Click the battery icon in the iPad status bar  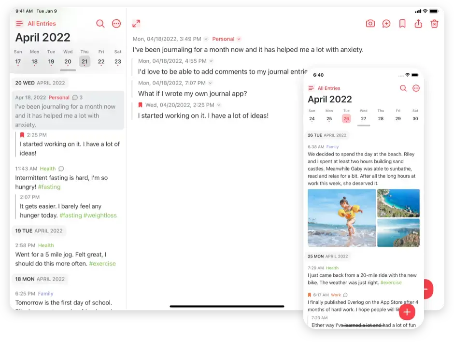tap(434, 11)
